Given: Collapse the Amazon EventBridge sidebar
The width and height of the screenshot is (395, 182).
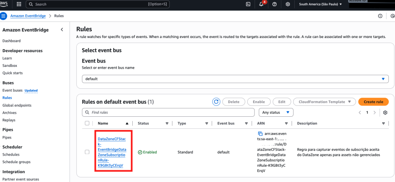Looking at the screenshot, I should pyautogui.click(x=62, y=30).
